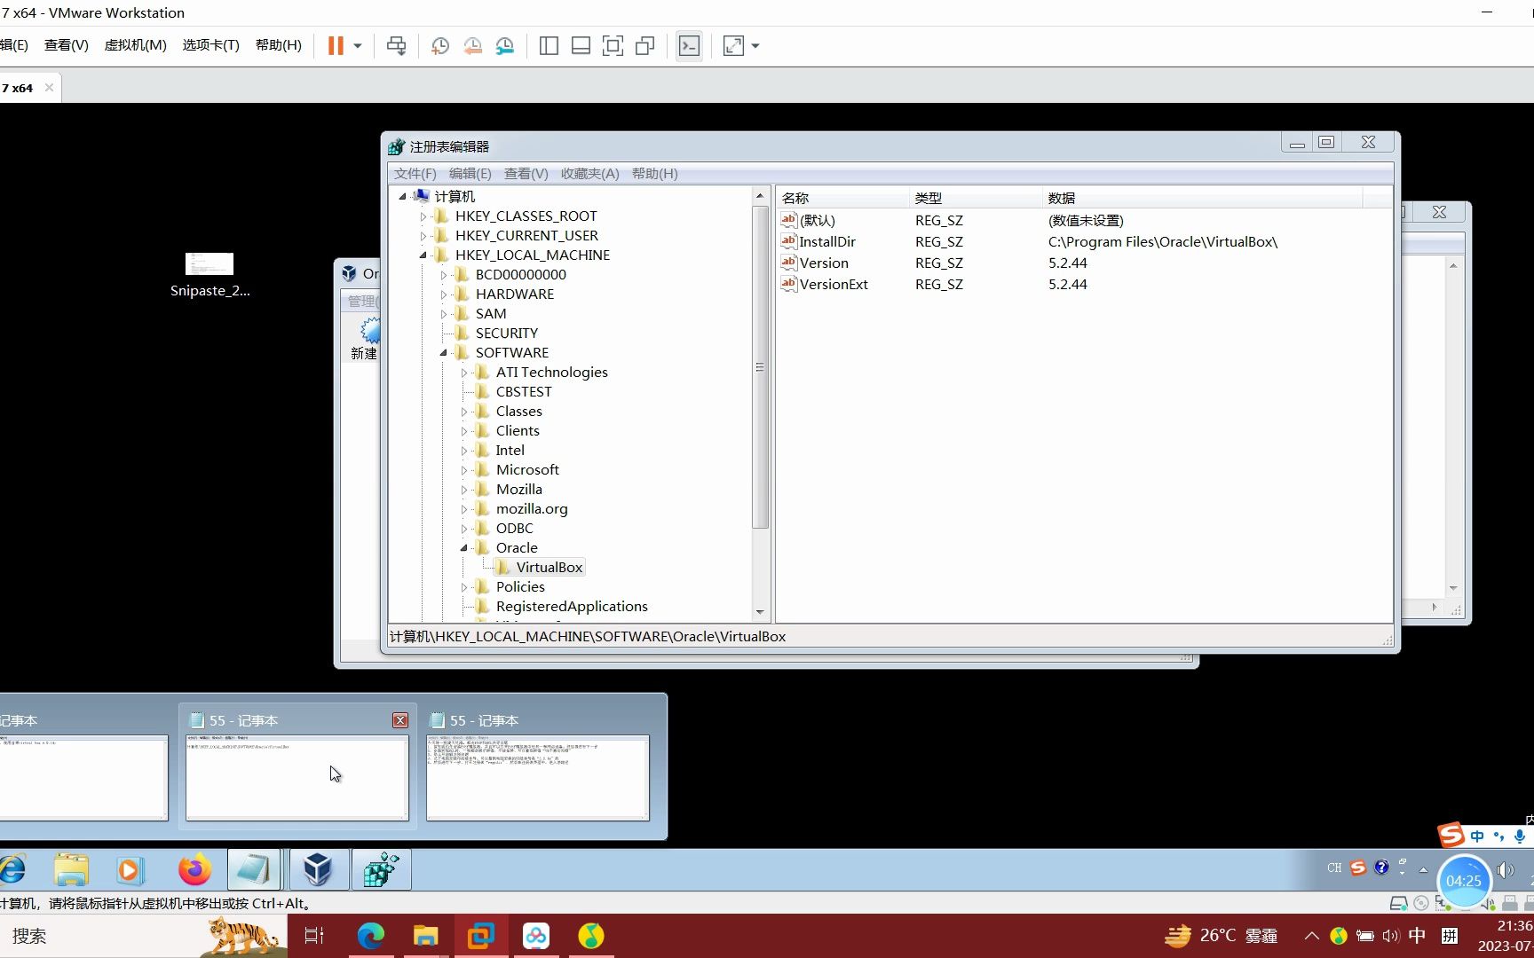The image size is (1534, 958).
Task: Open the VMware 选项卡(T) menu
Action: (210, 45)
